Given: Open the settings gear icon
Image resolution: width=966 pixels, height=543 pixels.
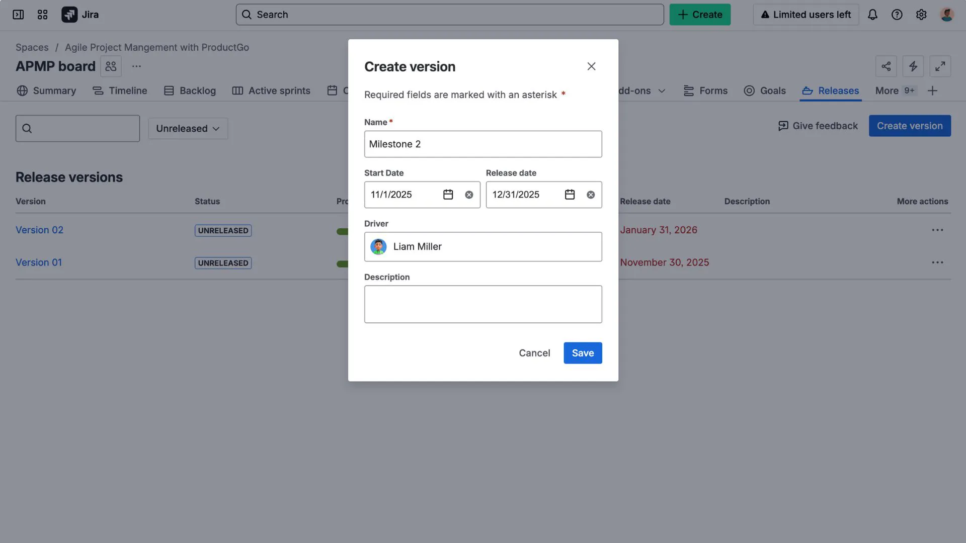Looking at the screenshot, I should coord(922,15).
